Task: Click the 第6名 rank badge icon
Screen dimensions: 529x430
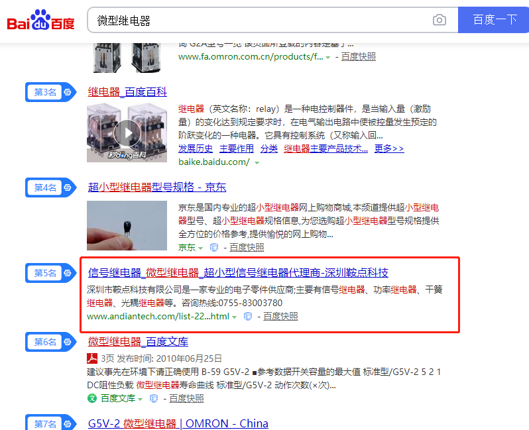Action: [x=50, y=342]
